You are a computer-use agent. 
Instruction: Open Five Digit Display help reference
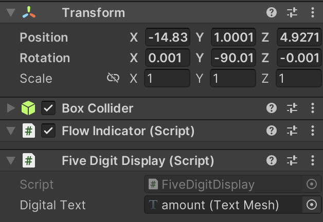tap(272, 161)
